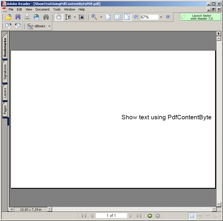Open a PDF with the folder icon
Image resolution: width=223 pixels, height=221 pixels.
pos(8,17)
